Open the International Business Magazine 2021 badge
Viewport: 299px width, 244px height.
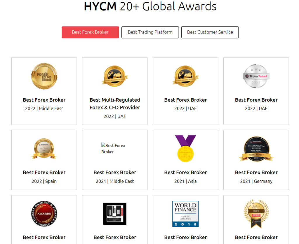coord(256,149)
